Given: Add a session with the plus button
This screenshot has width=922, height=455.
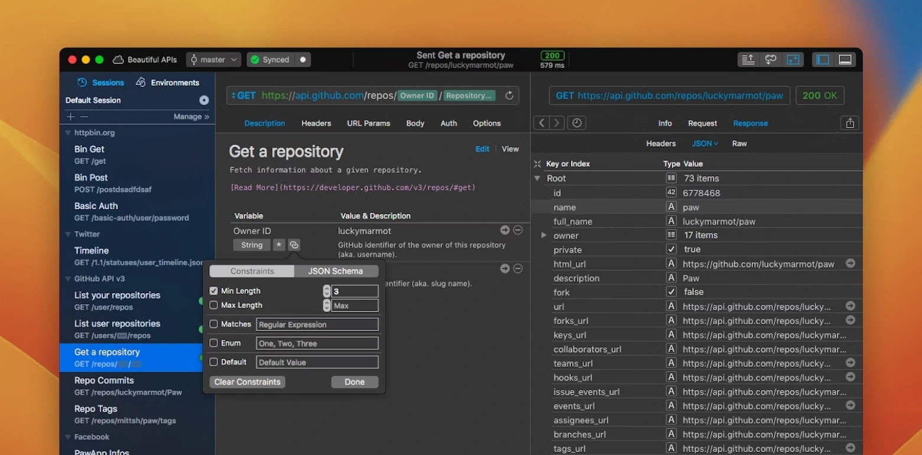Looking at the screenshot, I should point(71,116).
